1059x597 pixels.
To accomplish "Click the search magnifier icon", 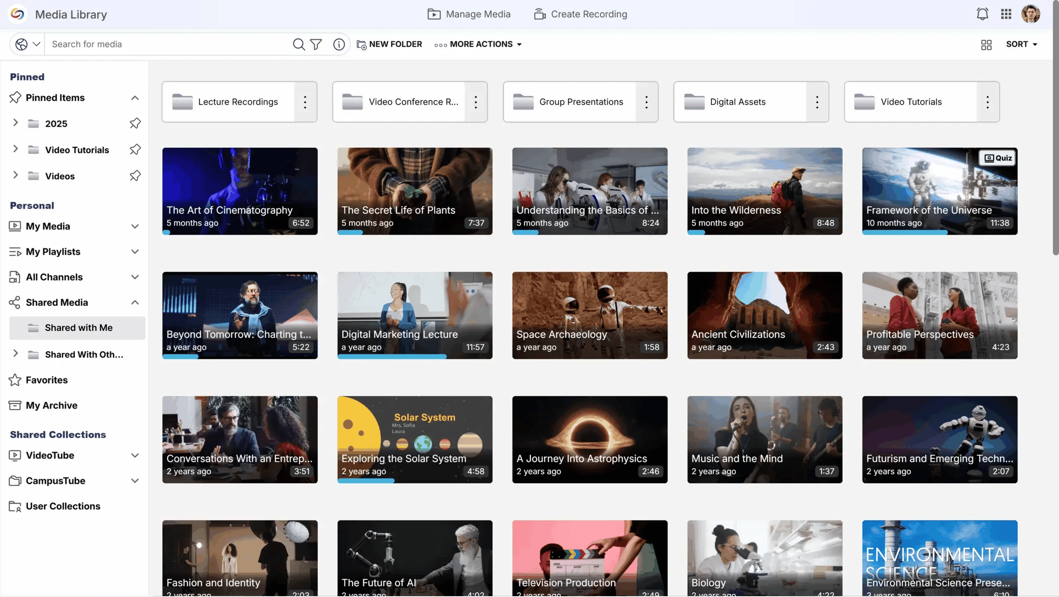I will 299,44.
